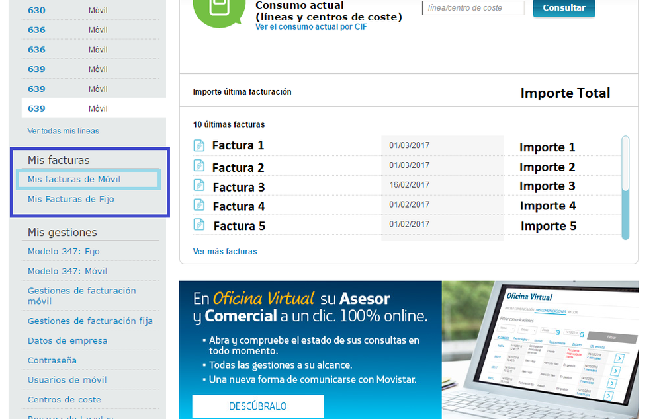The height and width of the screenshot is (419, 661).
Task: Open Datos de empresa section
Action: pos(67,340)
